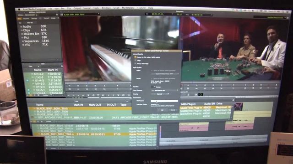The width and height of the screenshot is (293, 164).
Task: Click the Workspace input field
Action: [164, 101]
